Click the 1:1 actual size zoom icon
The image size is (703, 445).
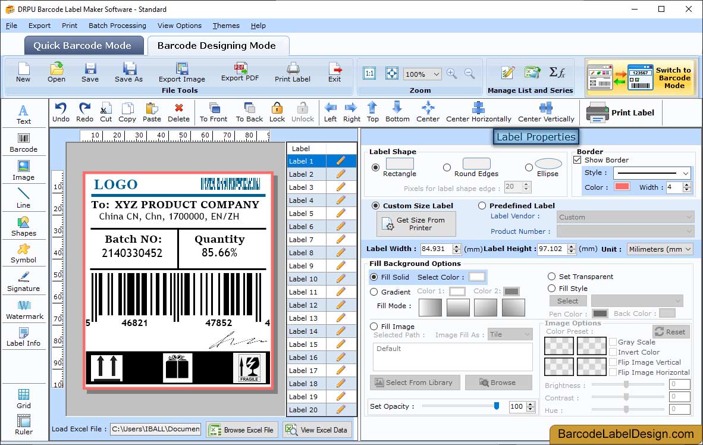pyautogui.click(x=369, y=74)
